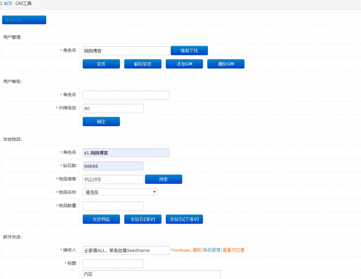
Task: Click the 禁言 mute button
Action: point(101,64)
